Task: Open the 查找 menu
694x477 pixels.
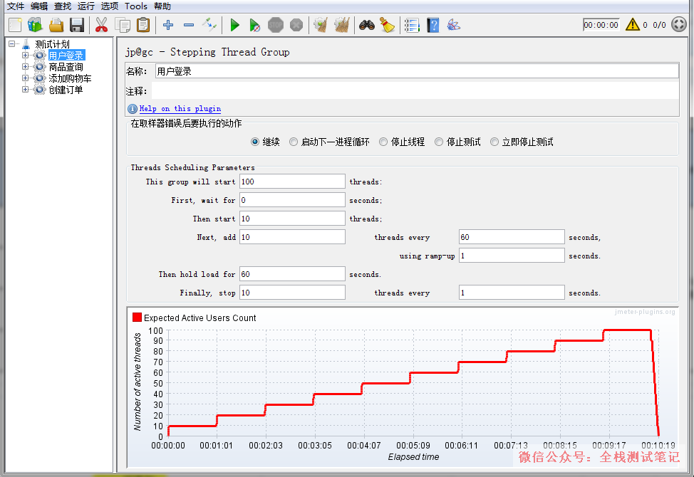Action: click(x=63, y=6)
